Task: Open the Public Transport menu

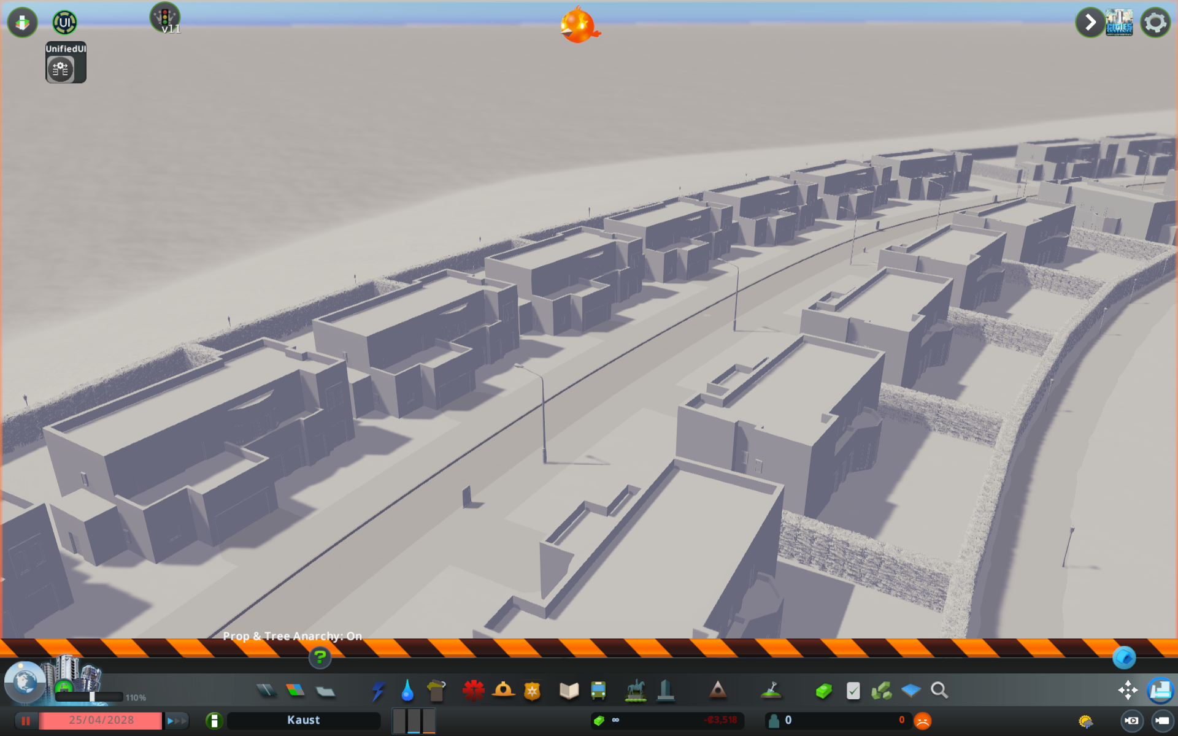Action: click(598, 691)
